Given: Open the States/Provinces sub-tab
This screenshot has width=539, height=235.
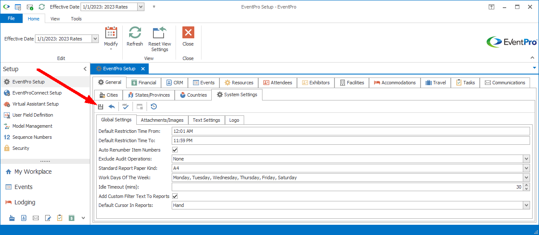Looking at the screenshot, I should click(x=149, y=95).
